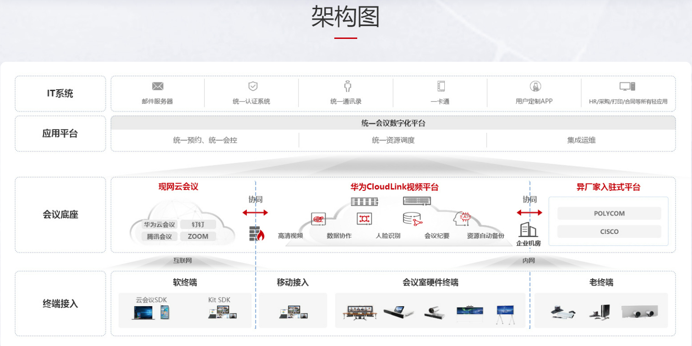Select the 会议底座 layer box

[60, 215]
